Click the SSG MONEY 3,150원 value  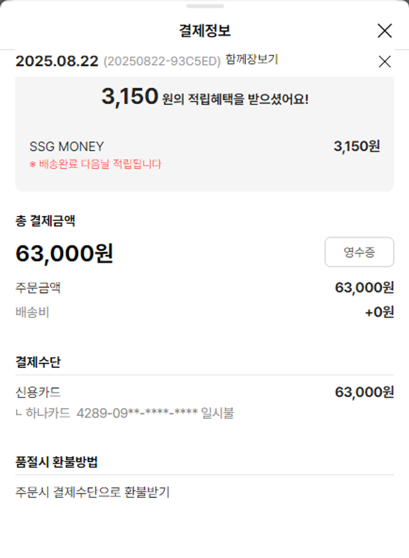[357, 146]
